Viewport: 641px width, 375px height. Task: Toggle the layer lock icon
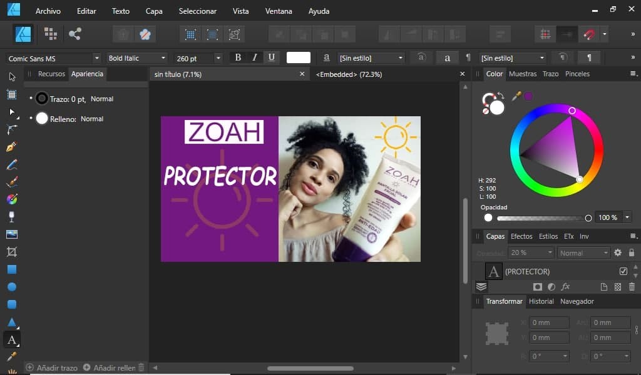[632, 252]
